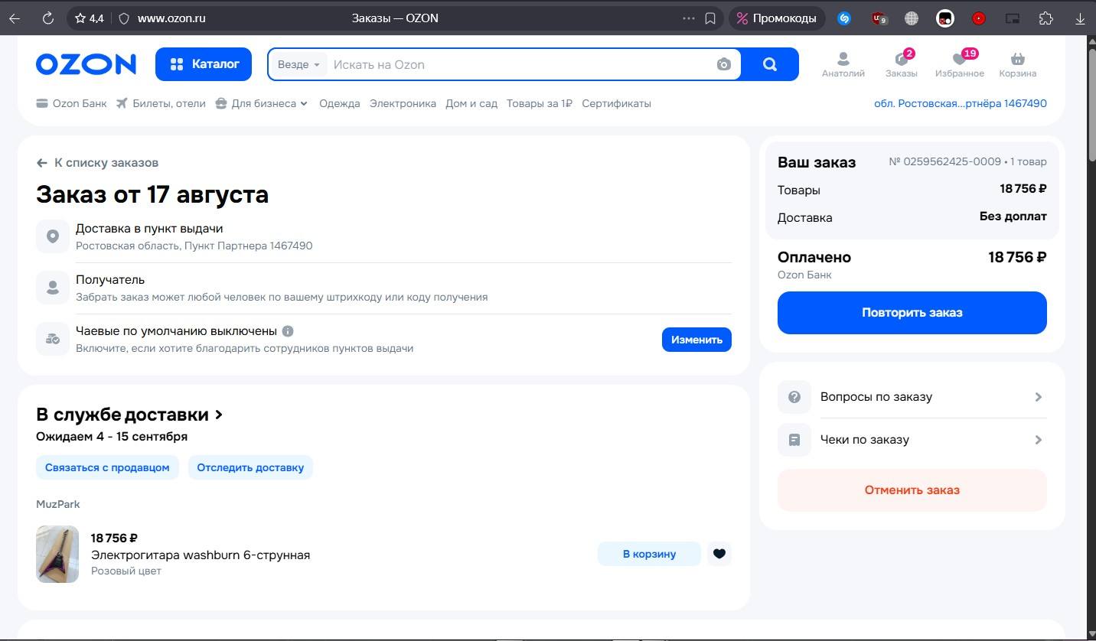Open the Ozon Банк link
The image size is (1096, 641).
(x=71, y=103)
